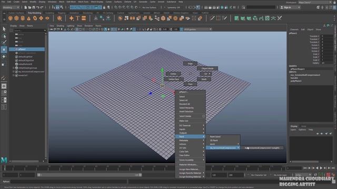Toggle pause Viewport 2.0 icon

pos(235,7)
